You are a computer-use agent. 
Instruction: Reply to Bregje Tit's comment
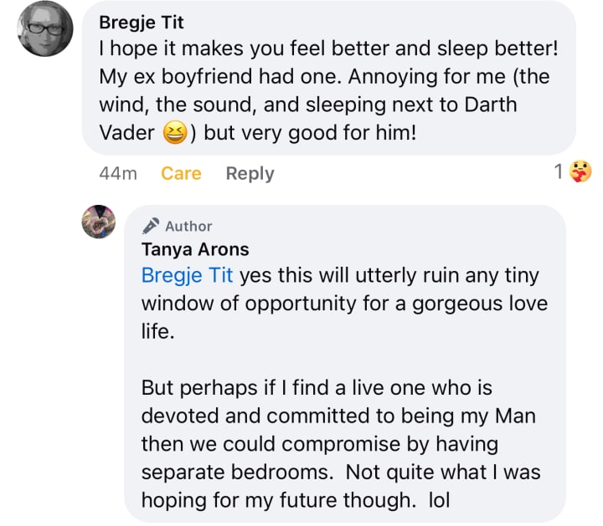250,173
